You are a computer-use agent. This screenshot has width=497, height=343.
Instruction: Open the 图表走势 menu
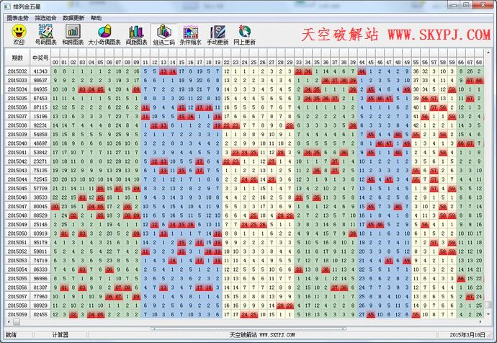17,17
